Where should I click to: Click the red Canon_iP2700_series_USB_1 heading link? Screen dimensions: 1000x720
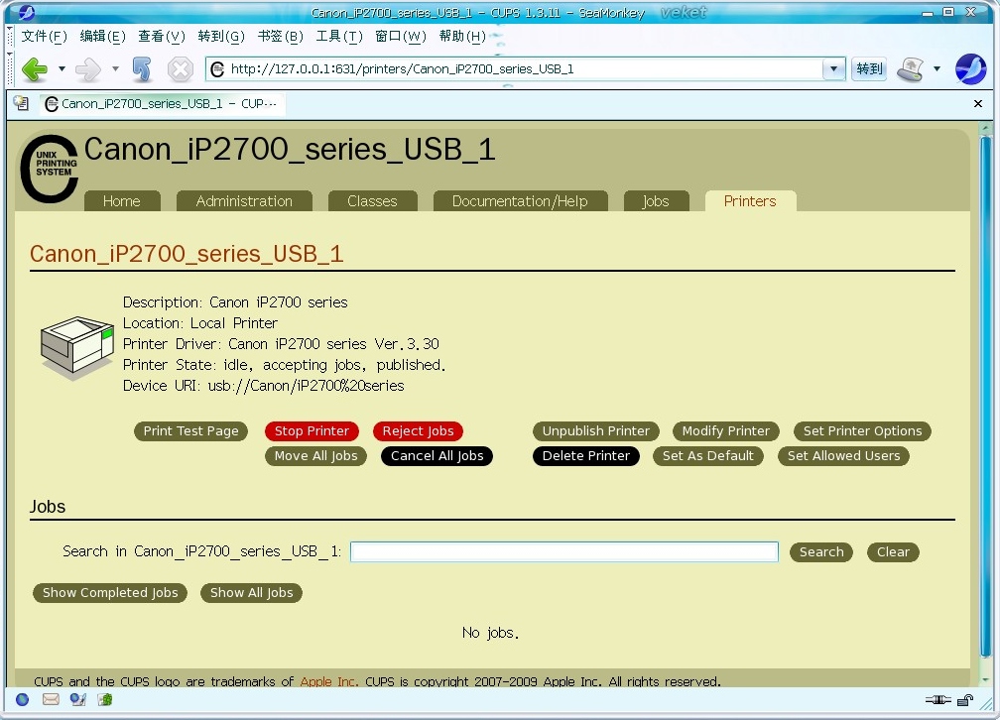(187, 254)
